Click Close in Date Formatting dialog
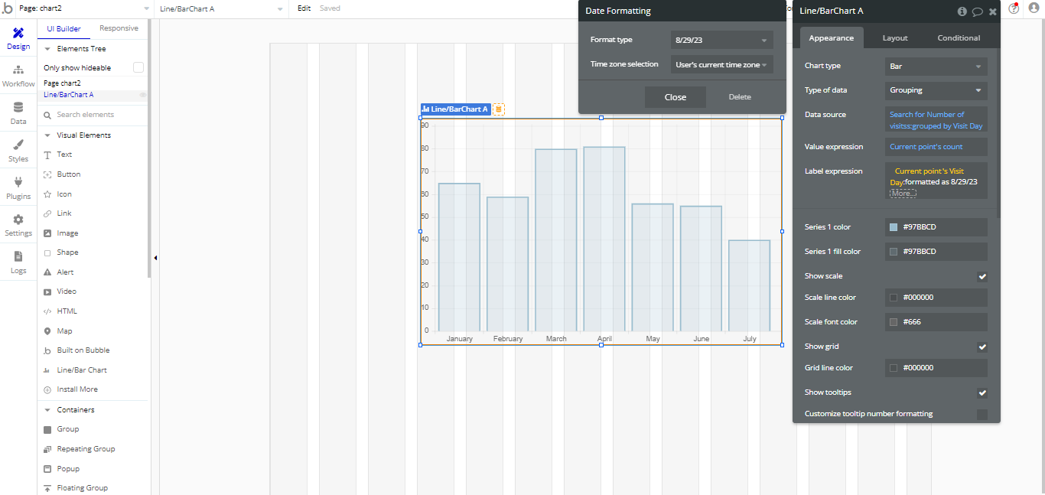The image size is (1045, 495). pos(676,97)
